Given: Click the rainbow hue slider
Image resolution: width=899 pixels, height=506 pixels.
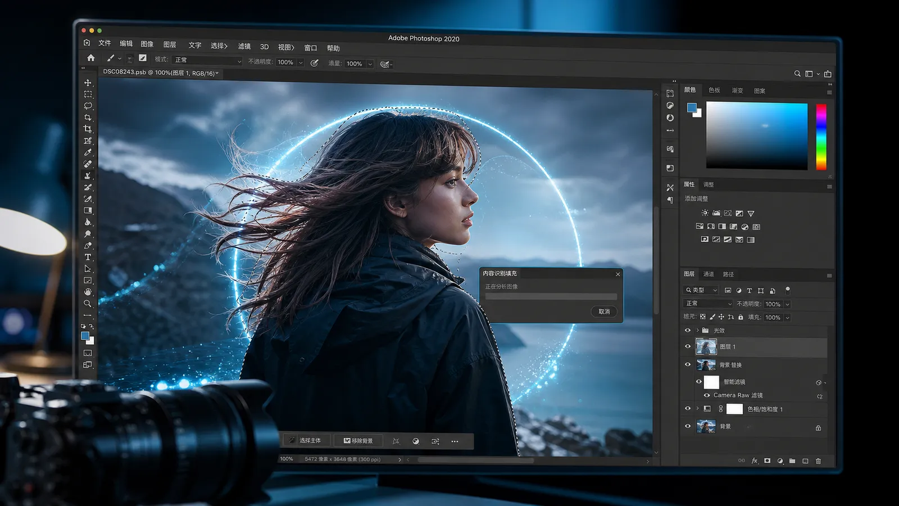Looking at the screenshot, I should (821, 137).
